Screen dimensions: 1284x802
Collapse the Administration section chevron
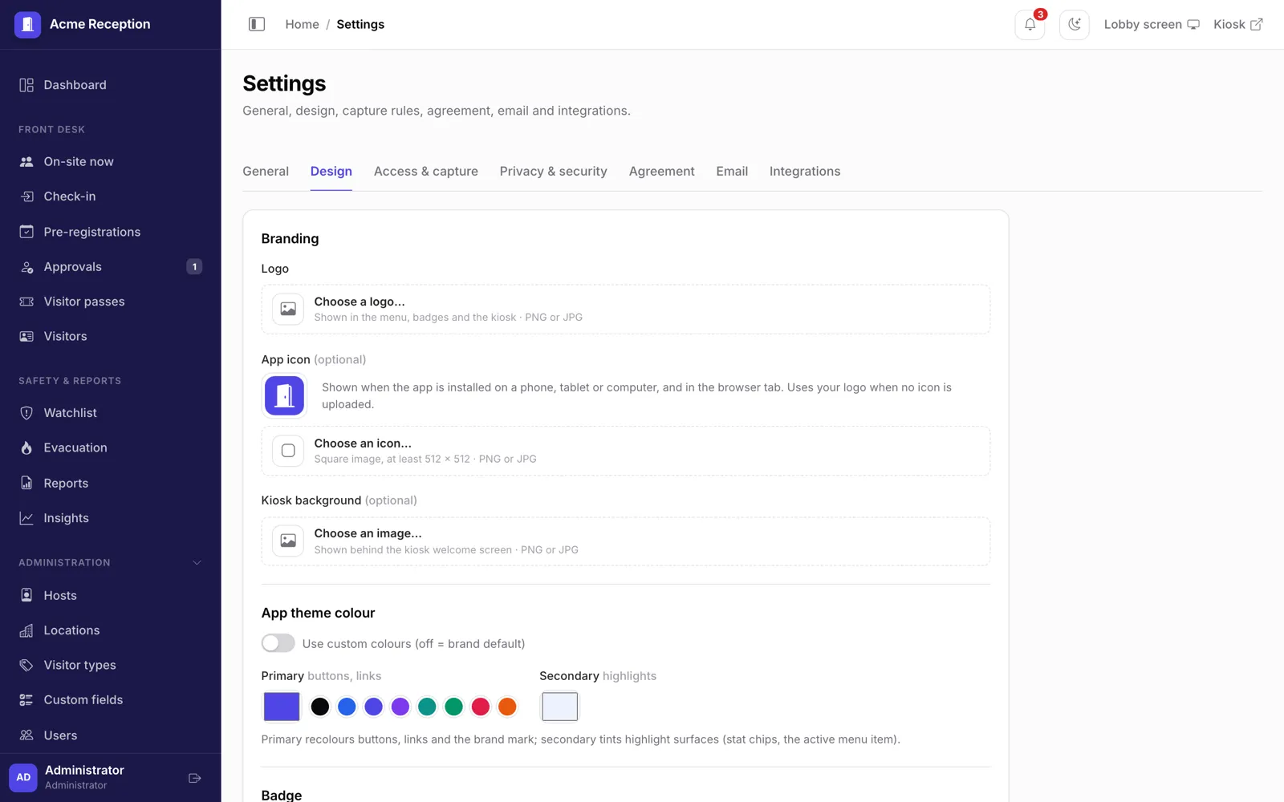coord(197,562)
